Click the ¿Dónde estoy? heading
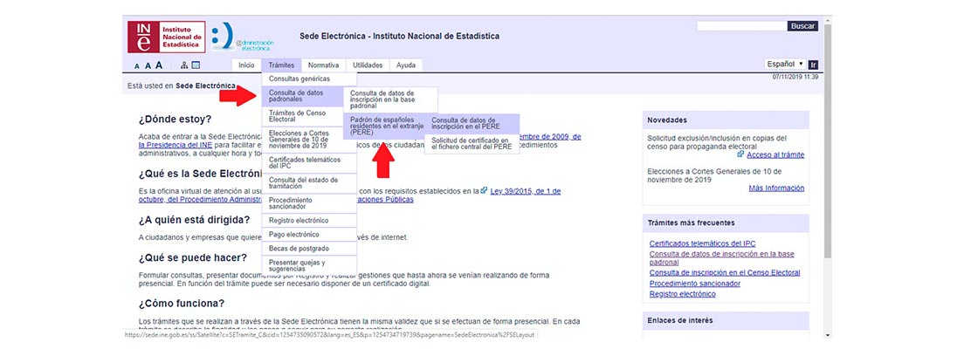This screenshot has width=964, height=356. [175, 120]
